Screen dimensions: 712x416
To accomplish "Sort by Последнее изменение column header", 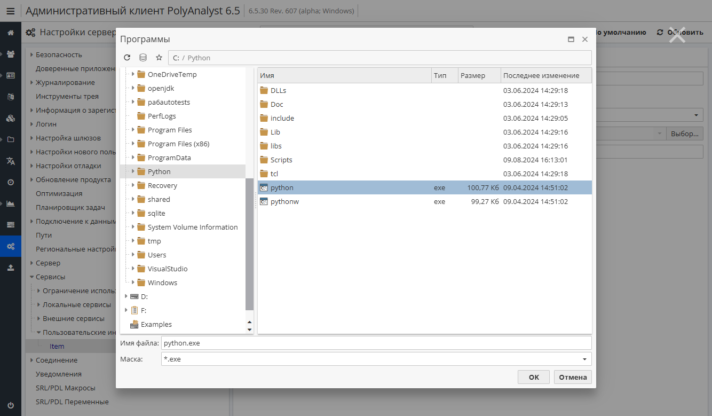I will pyautogui.click(x=546, y=75).
